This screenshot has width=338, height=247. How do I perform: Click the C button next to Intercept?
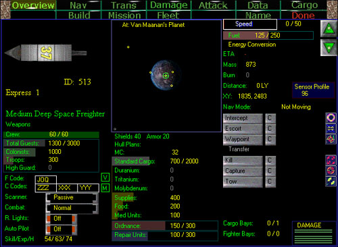[270, 118]
